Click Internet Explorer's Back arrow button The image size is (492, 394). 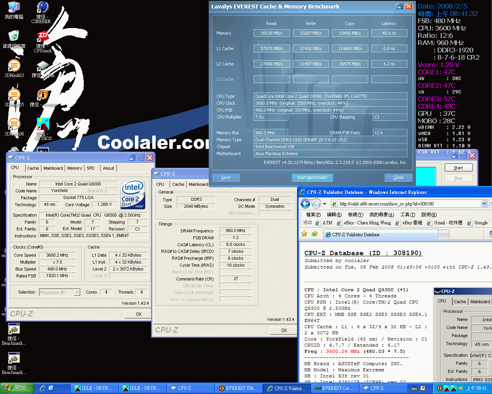click(x=305, y=204)
